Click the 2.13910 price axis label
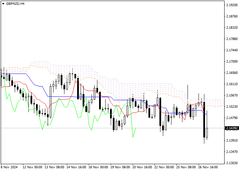 232,141
